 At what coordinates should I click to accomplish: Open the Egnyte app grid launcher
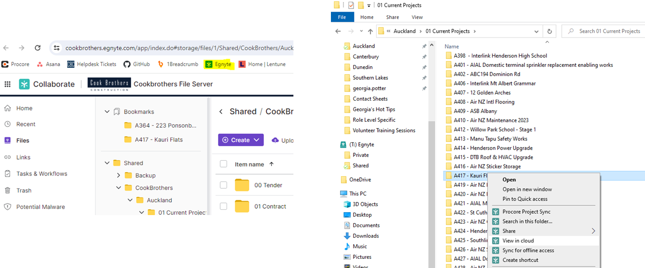click(7, 84)
